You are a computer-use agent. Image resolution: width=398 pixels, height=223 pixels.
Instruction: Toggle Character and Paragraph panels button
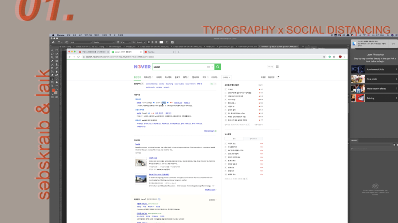pos(172,42)
